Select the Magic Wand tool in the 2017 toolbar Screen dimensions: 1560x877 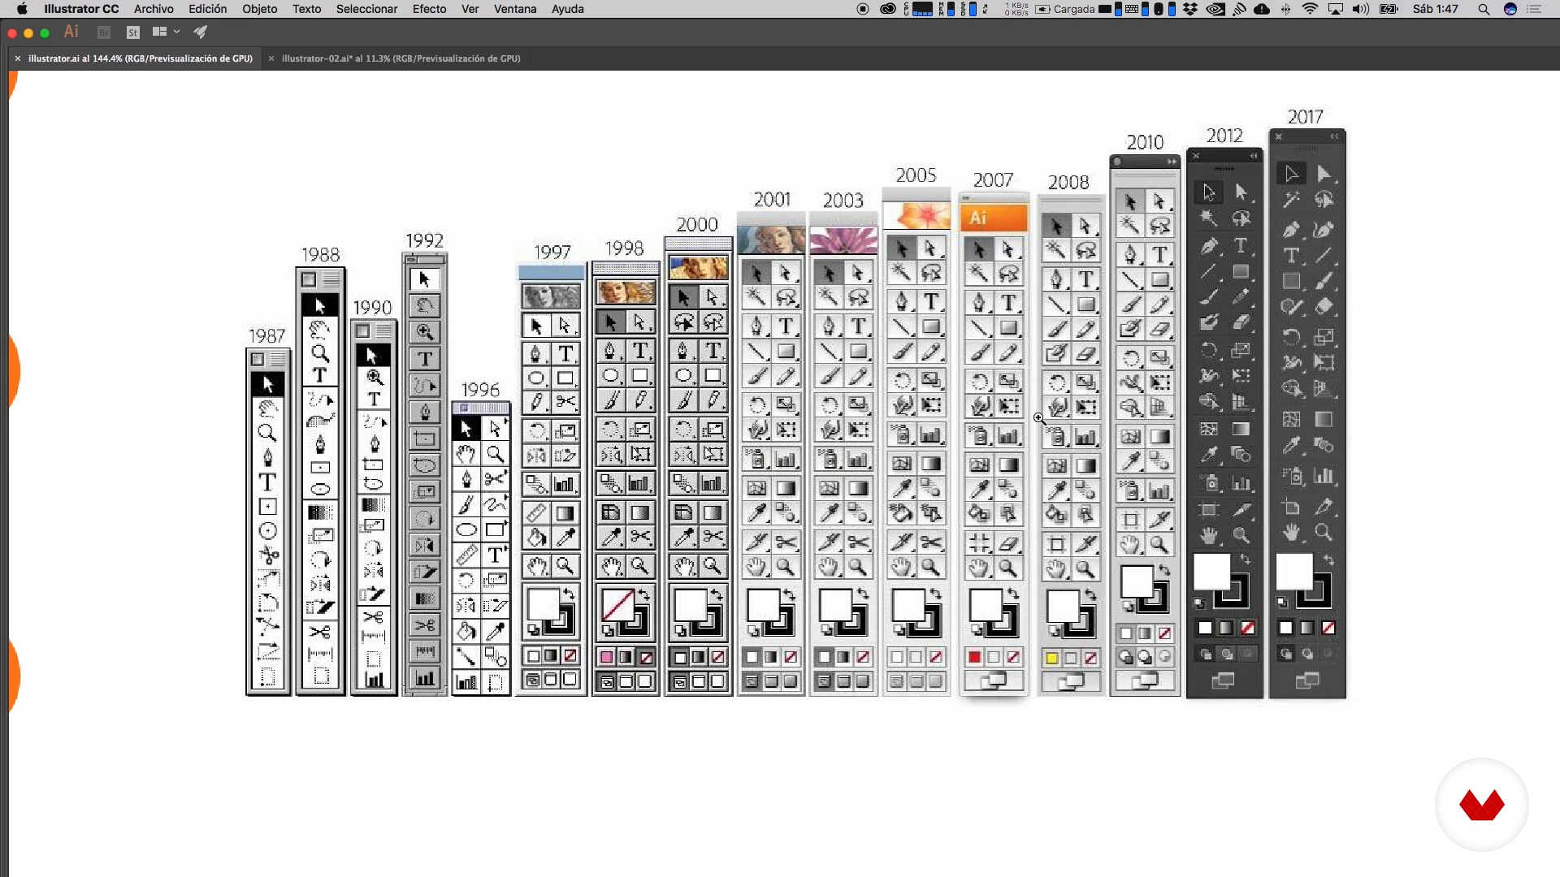(x=1291, y=199)
